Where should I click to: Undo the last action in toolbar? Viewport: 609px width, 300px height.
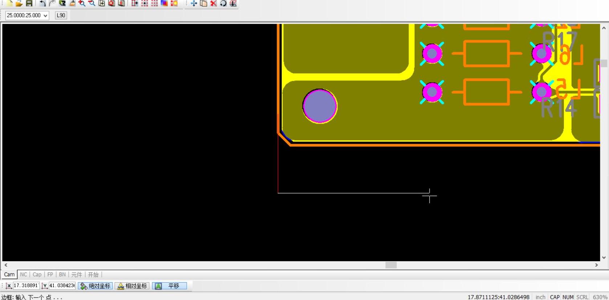(x=42, y=3)
